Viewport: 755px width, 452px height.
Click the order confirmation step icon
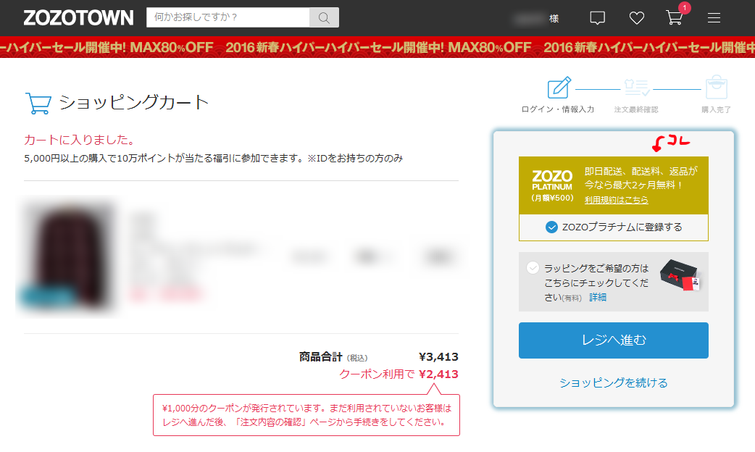pos(637,88)
